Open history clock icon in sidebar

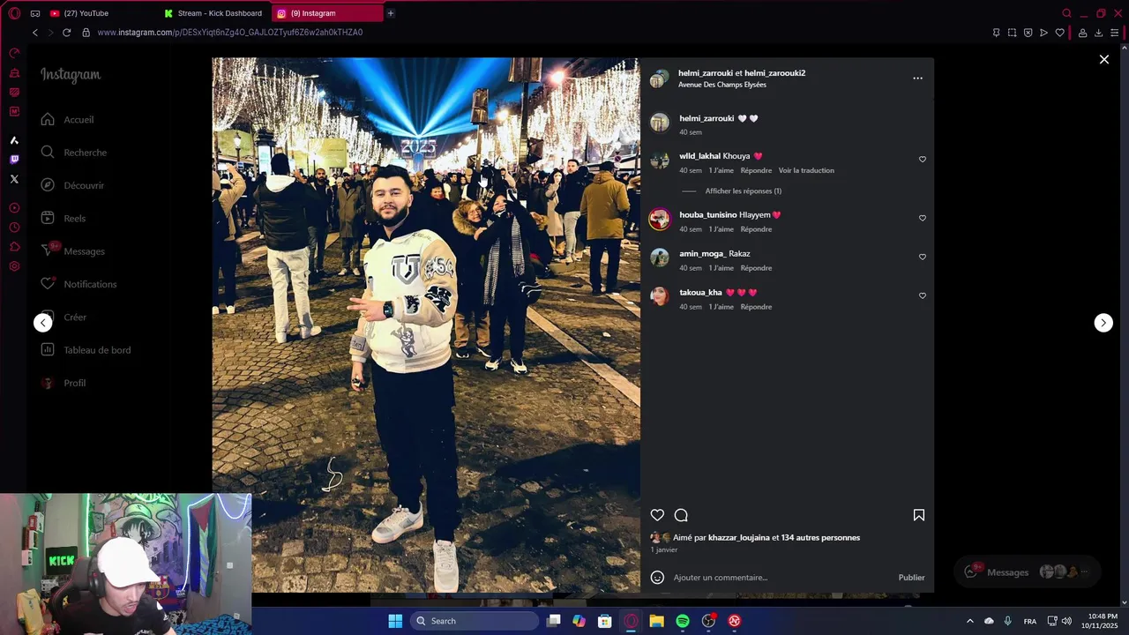tap(14, 228)
